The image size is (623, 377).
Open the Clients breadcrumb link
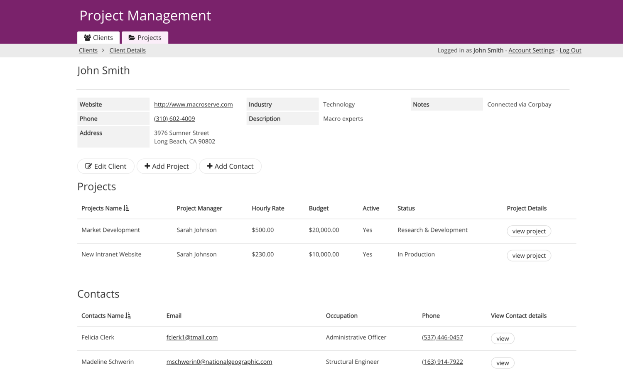pyautogui.click(x=88, y=50)
